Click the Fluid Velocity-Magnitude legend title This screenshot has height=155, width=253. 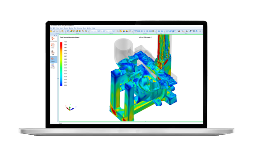(x=70, y=37)
